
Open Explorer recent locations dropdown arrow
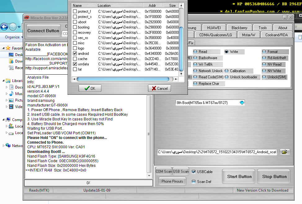click(x=19, y=27)
